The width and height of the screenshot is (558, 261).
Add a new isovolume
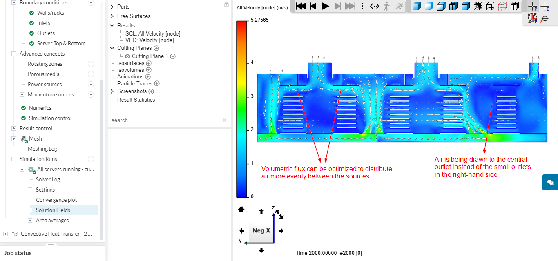(x=149, y=70)
